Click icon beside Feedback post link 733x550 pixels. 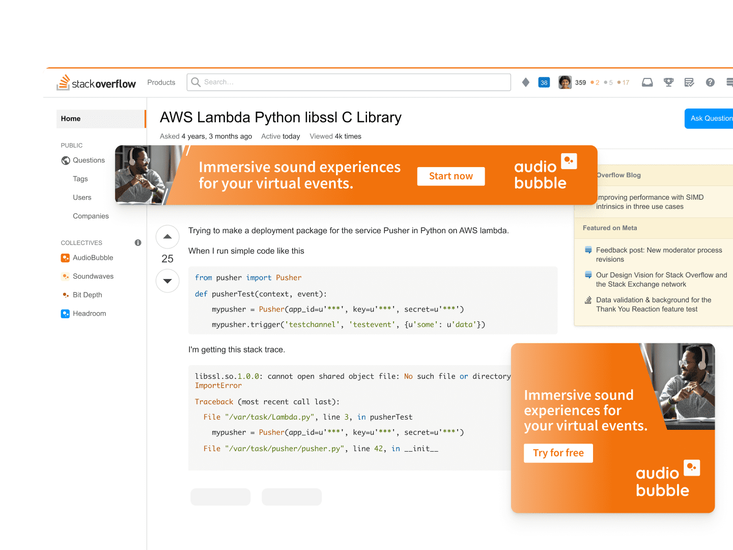(588, 250)
